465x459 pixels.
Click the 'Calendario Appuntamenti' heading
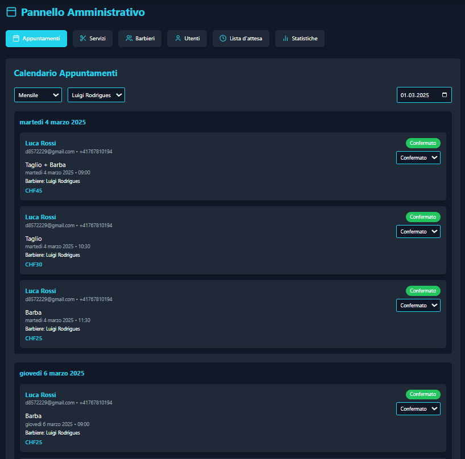(x=65, y=73)
